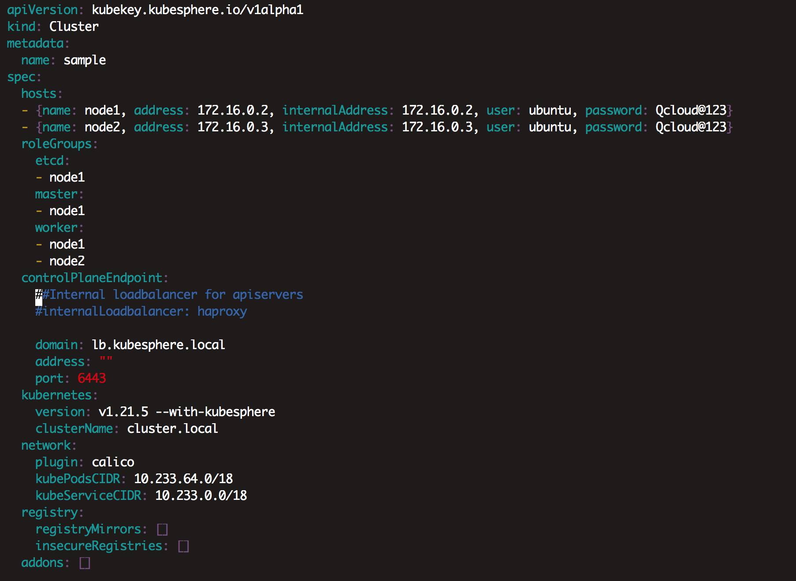Screen dimensions: 796x581
Task: Click the commented internalLoadbalancer haproxy line
Action: click(141, 311)
